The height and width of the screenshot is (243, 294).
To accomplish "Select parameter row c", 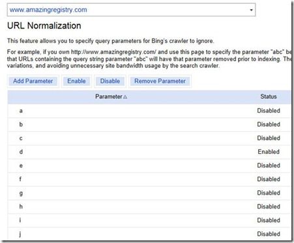I will 149,138.
